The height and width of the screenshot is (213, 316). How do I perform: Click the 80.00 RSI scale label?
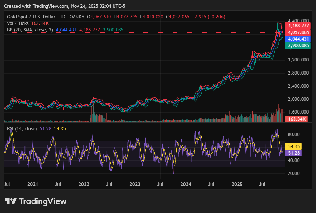click(x=294, y=134)
